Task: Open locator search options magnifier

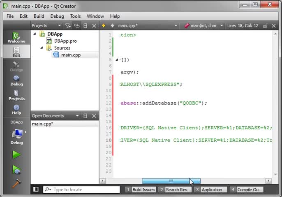Action: point(48,189)
